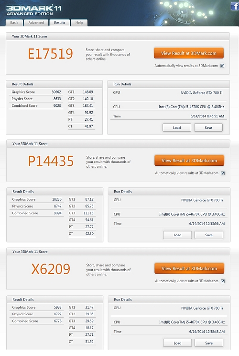Open the Help tab
This screenshot has height=356, width=239.
click(x=79, y=23)
